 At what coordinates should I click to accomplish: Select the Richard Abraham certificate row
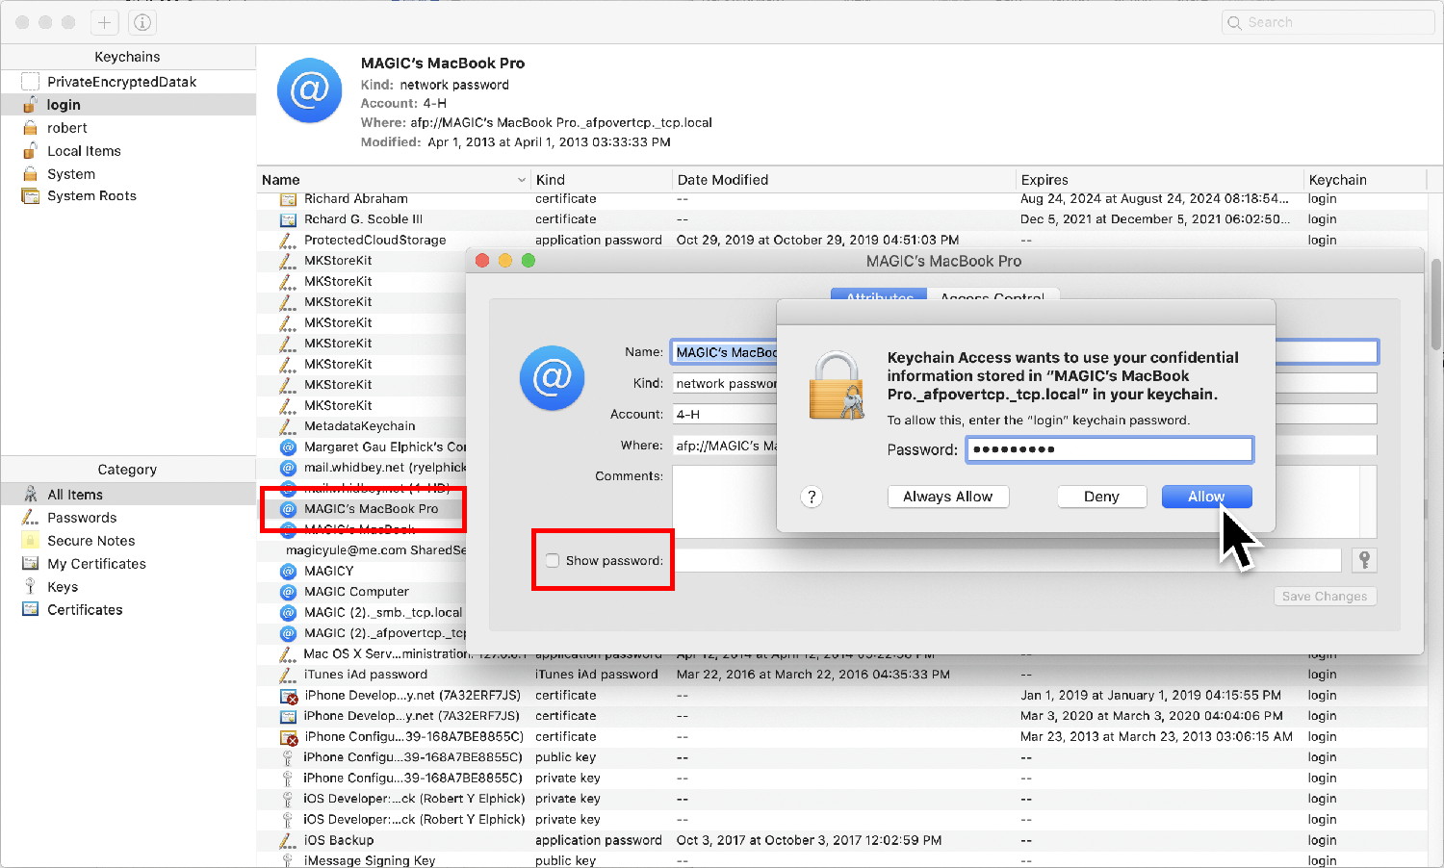(842, 199)
